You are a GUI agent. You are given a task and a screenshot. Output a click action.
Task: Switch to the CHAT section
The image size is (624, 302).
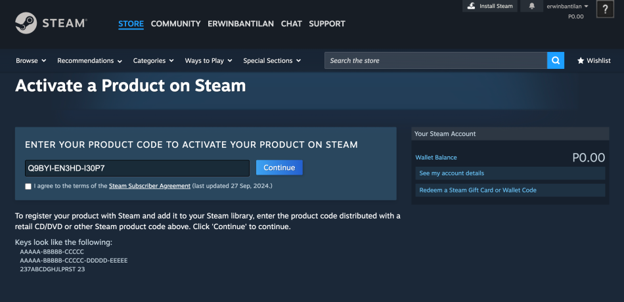pos(291,24)
